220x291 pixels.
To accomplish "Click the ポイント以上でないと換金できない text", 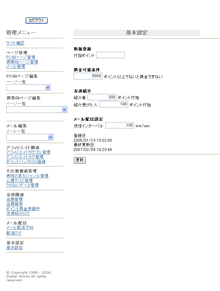I will tap(133, 77).
